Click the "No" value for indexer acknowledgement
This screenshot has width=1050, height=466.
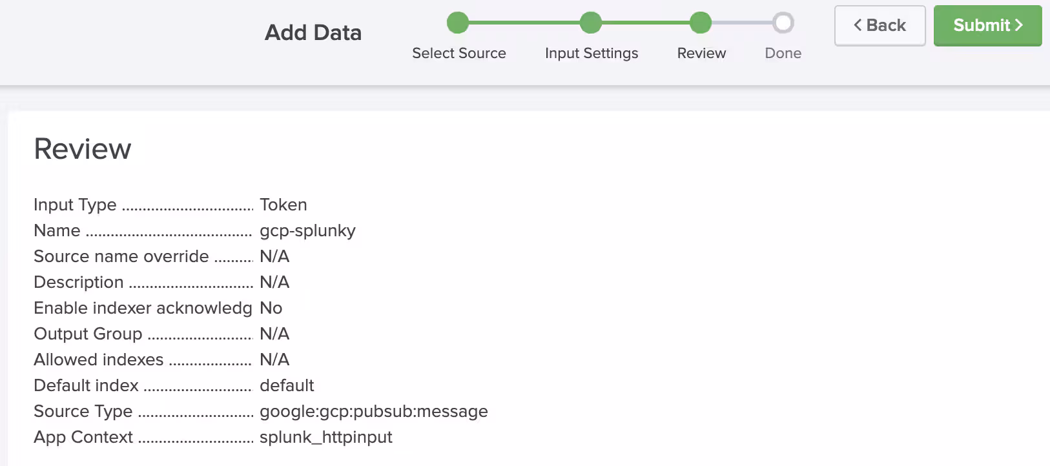[271, 308]
